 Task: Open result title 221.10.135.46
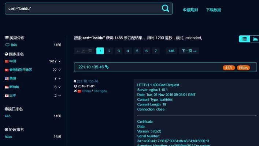click(x=91, y=67)
